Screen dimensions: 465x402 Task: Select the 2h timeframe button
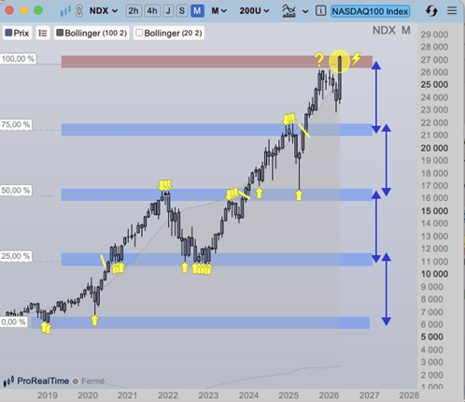tap(134, 11)
